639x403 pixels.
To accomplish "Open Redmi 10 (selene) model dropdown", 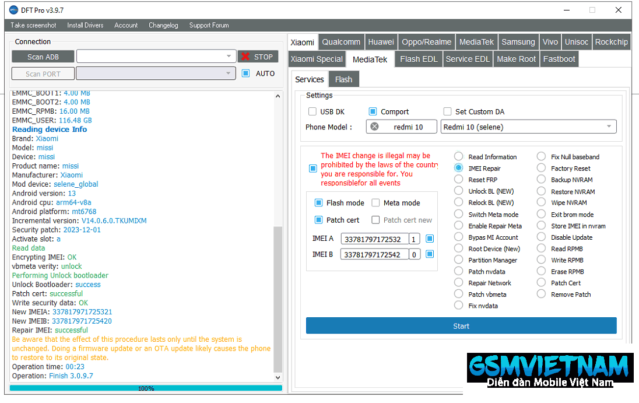I will [x=529, y=127].
